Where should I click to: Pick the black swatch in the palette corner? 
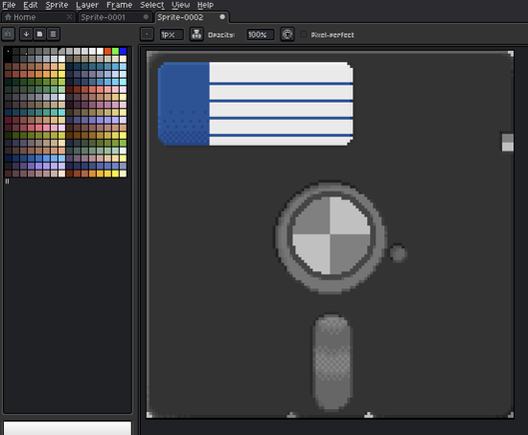tap(8, 51)
